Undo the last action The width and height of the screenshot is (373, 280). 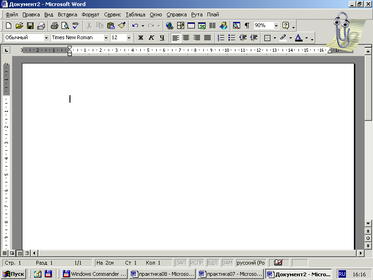pyautogui.click(x=135, y=26)
